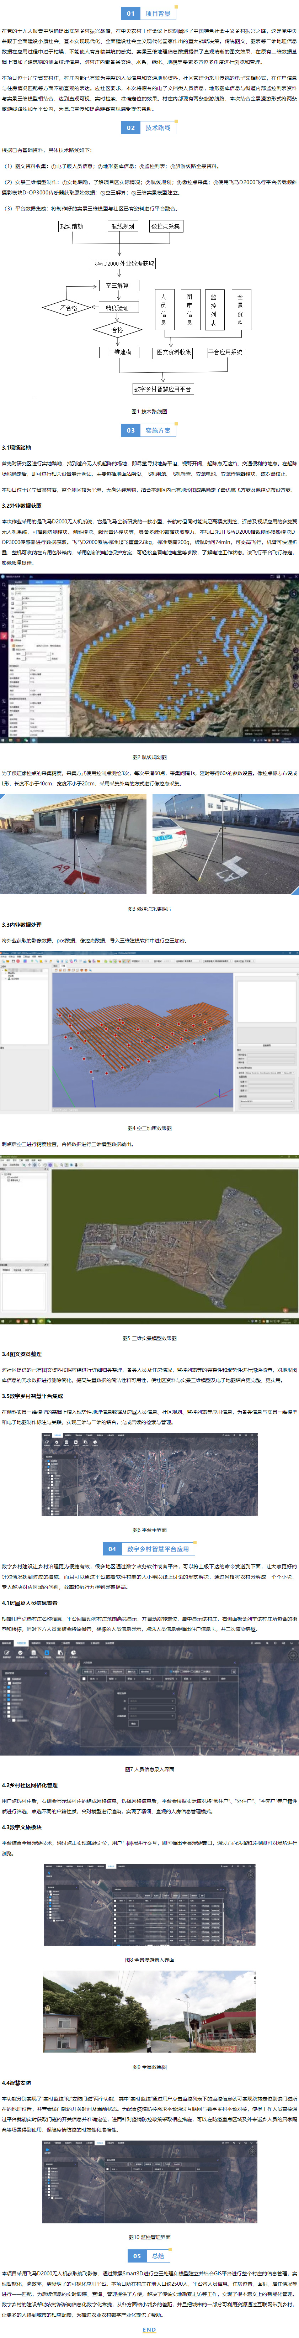
Task: Click the END marker at page bottom
Action: 149,2329
